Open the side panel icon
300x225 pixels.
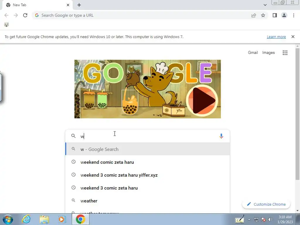tap(275, 15)
